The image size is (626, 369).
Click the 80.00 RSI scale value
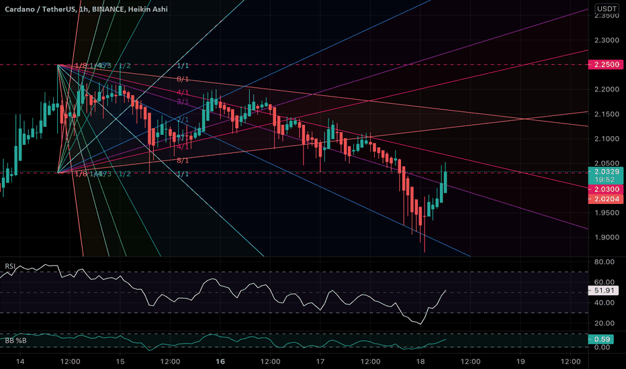[604, 262]
